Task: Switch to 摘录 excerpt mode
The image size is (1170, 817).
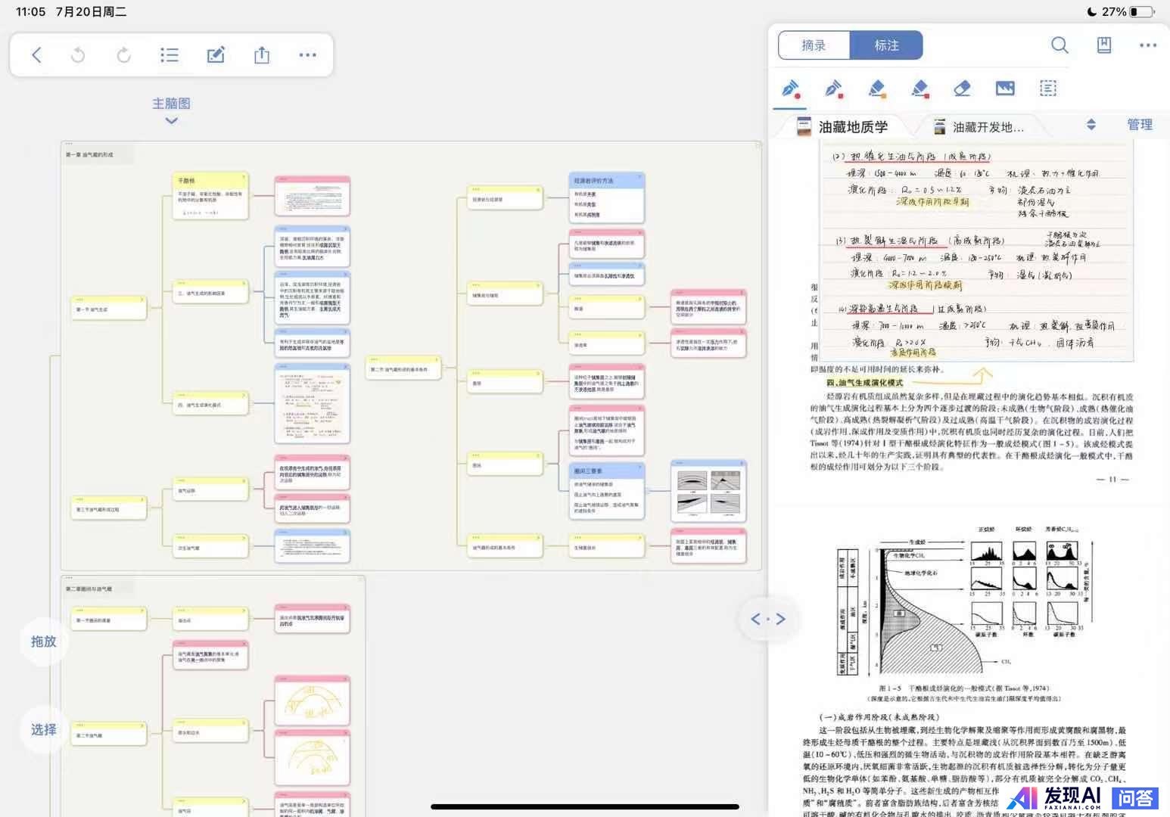Action: [814, 45]
